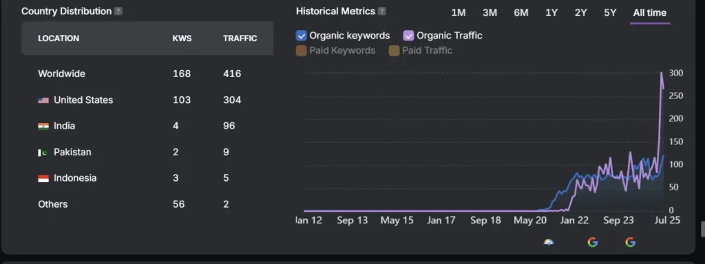Click the India flag icon
This screenshot has height=264, width=705.
[43, 126]
